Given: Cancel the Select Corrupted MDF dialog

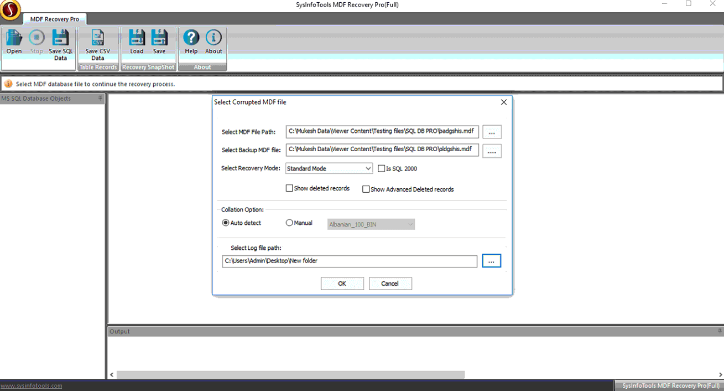Looking at the screenshot, I should [x=390, y=284].
